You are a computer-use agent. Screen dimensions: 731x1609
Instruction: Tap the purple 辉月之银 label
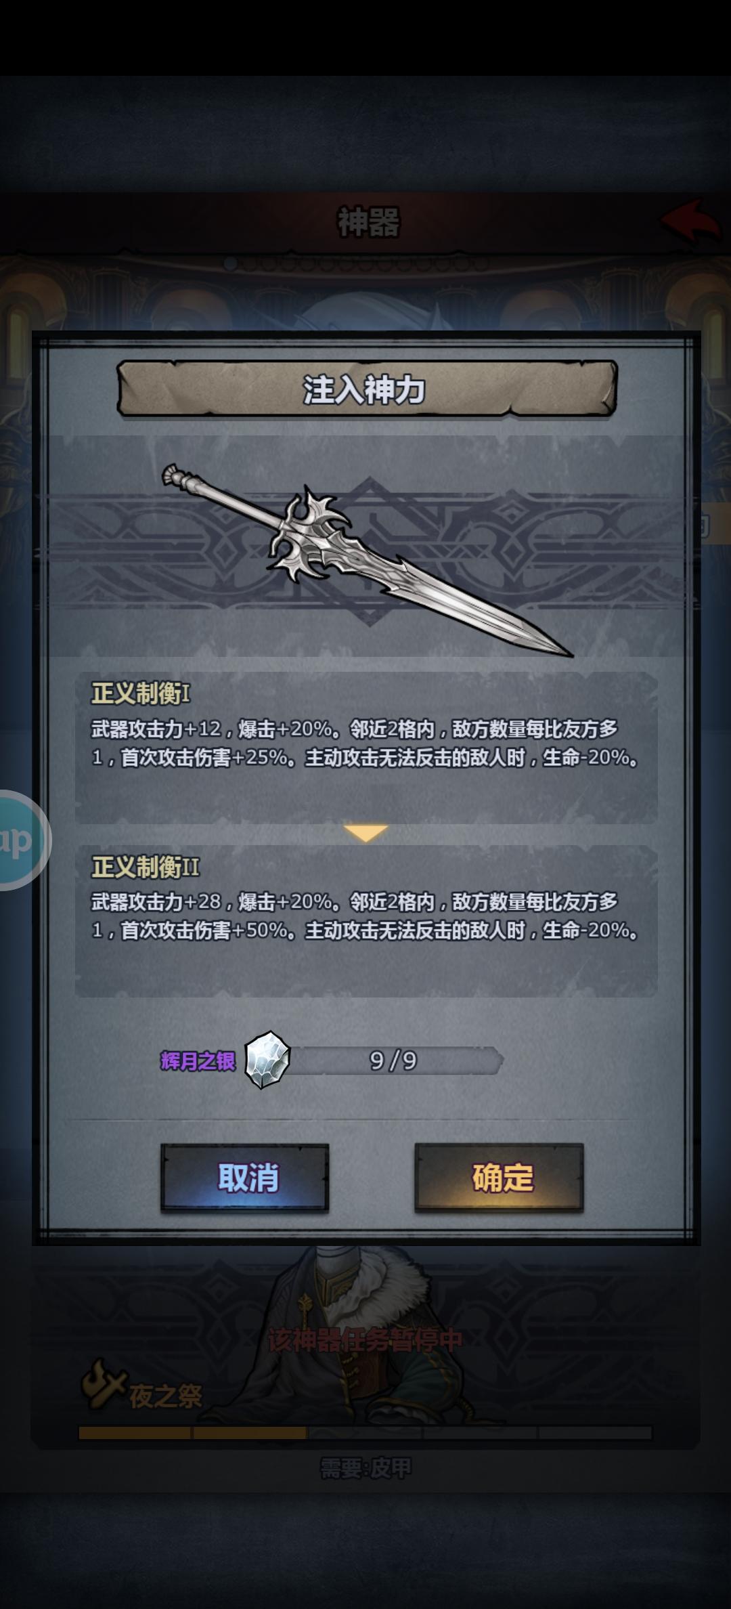(198, 1060)
